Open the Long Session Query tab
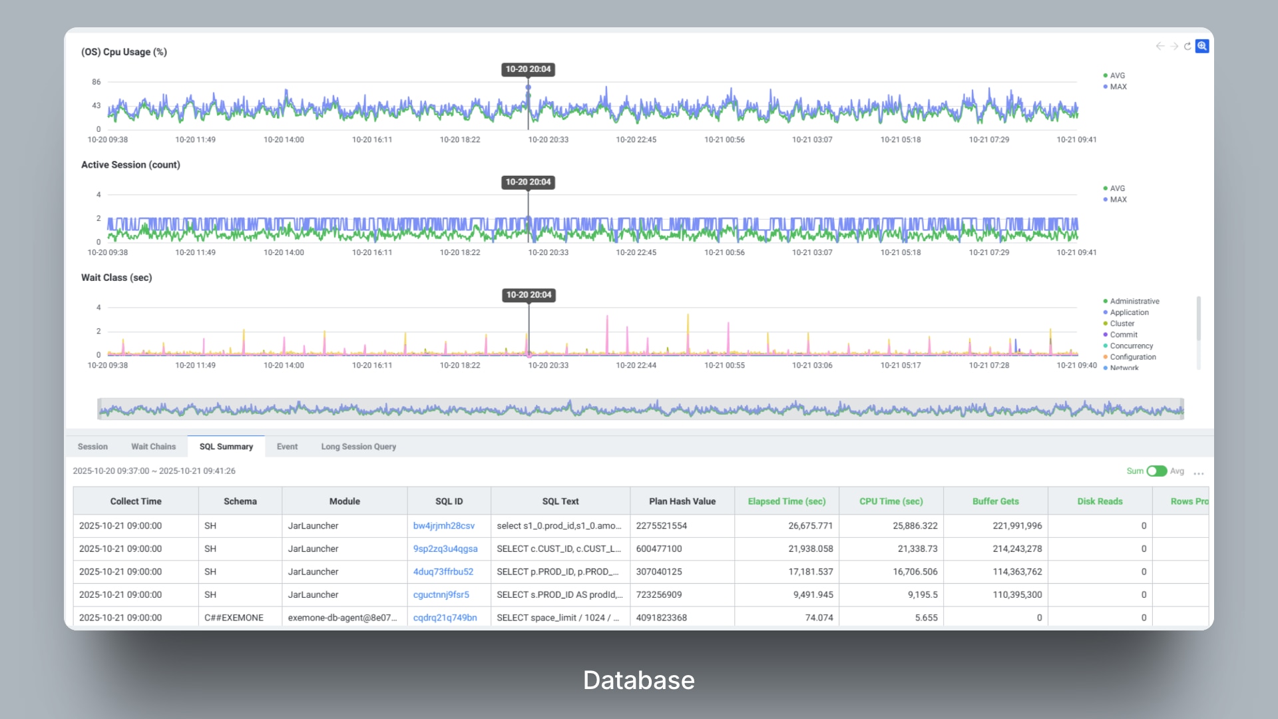The height and width of the screenshot is (719, 1278). tap(358, 447)
